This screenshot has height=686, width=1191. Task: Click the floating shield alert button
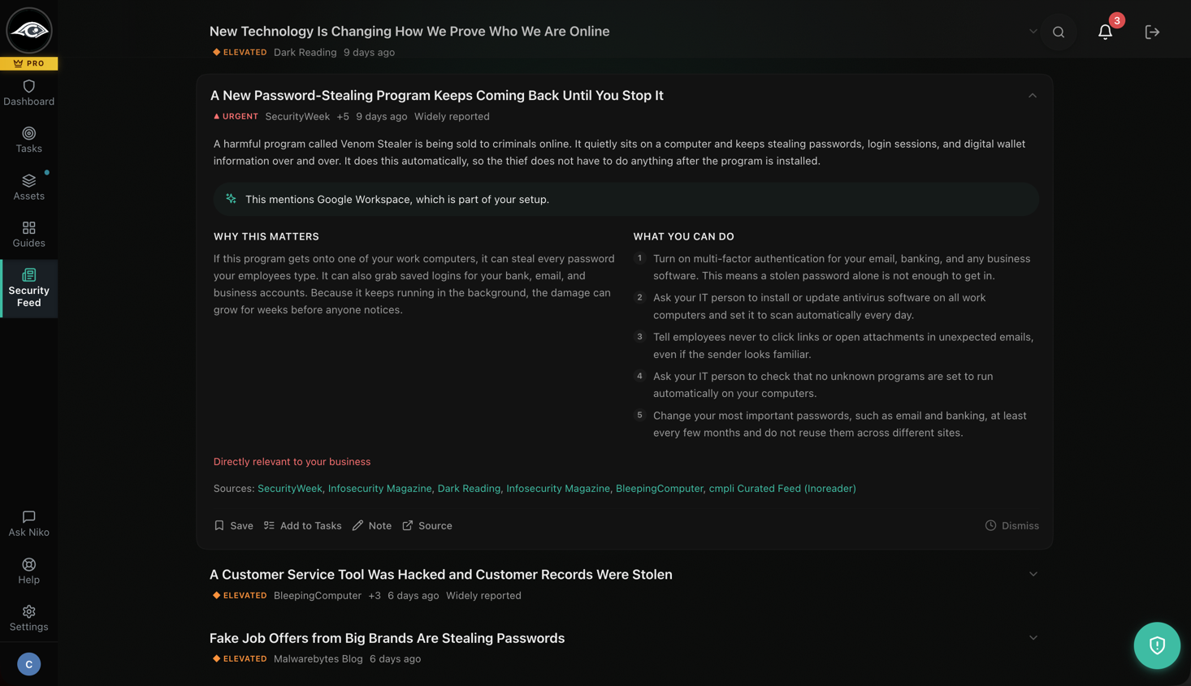click(1157, 645)
